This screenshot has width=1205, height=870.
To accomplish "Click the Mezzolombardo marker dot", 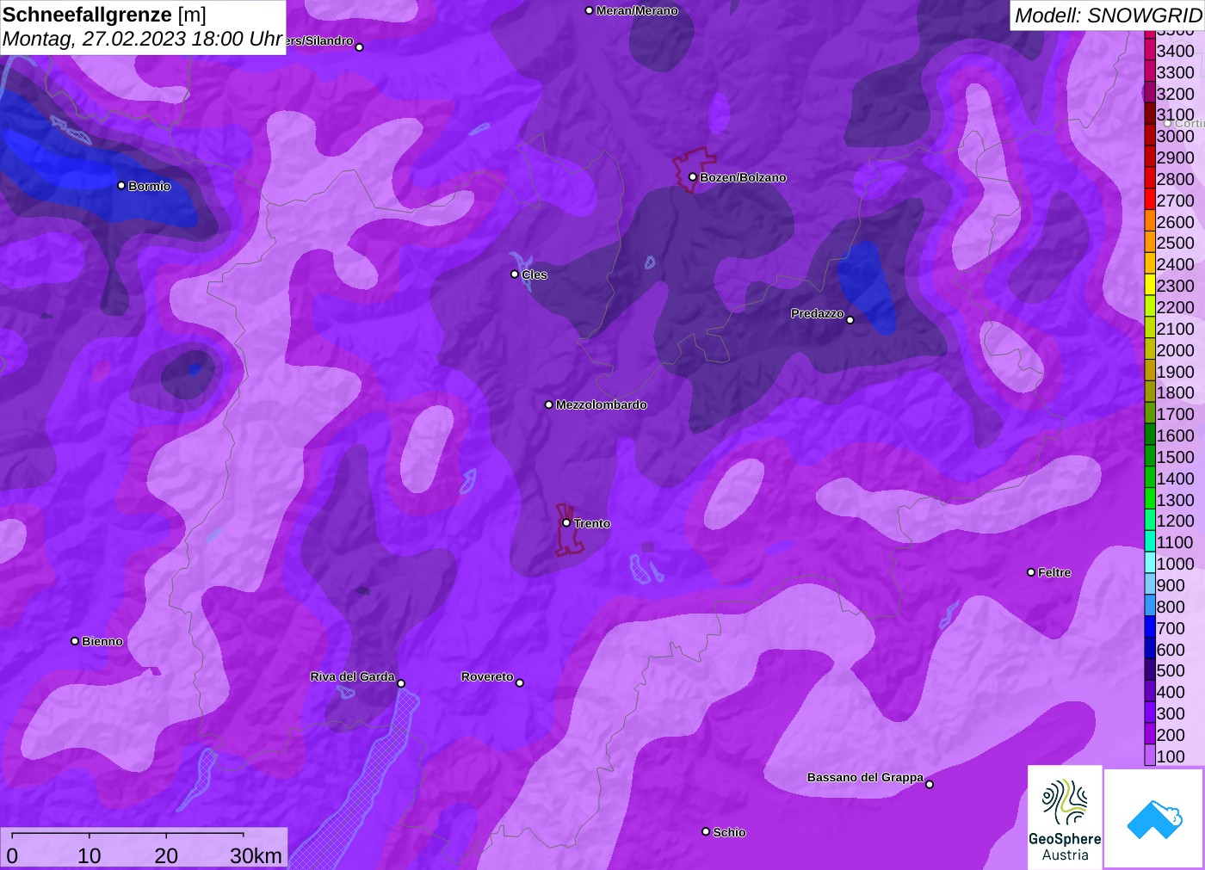I will [549, 404].
